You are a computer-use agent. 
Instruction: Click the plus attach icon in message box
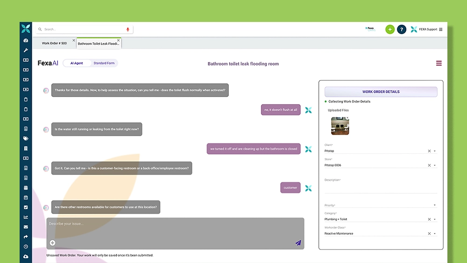(x=52, y=243)
